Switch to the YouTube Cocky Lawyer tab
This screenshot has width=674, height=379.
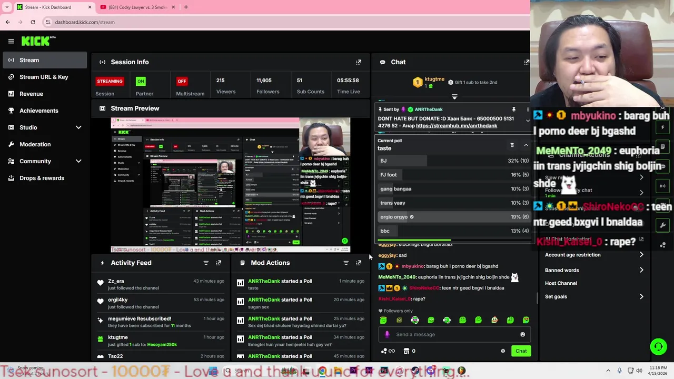137,7
